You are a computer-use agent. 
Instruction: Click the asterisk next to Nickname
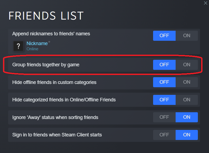pyautogui.click(x=49, y=42)
